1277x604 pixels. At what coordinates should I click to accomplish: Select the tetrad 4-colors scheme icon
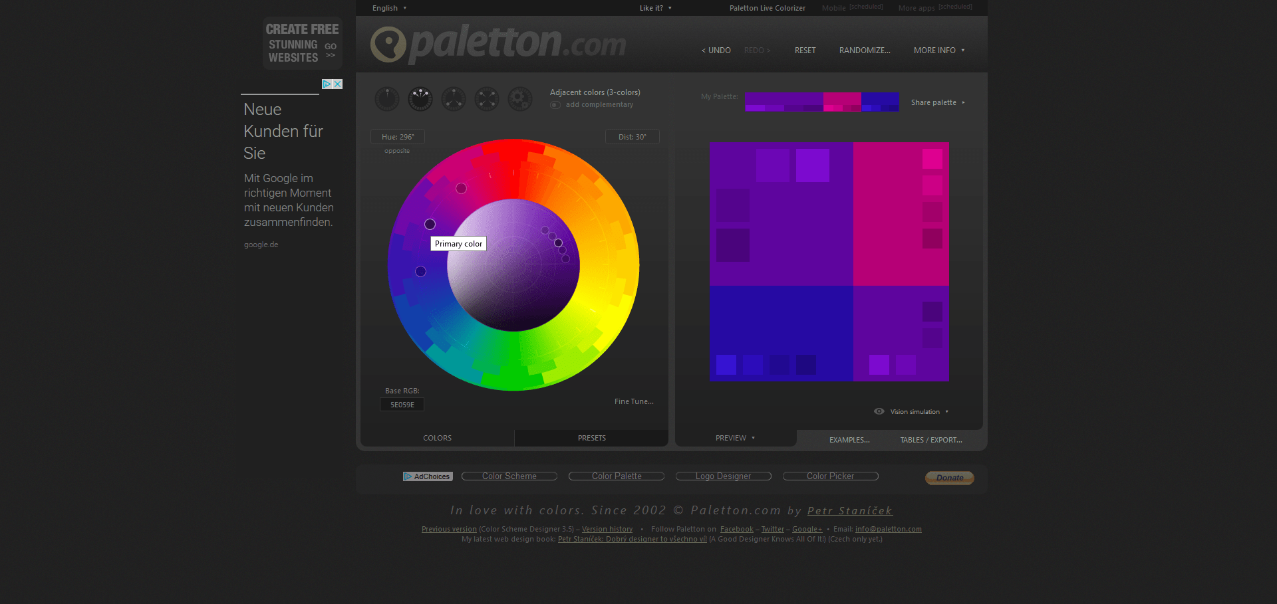point(487,99)
